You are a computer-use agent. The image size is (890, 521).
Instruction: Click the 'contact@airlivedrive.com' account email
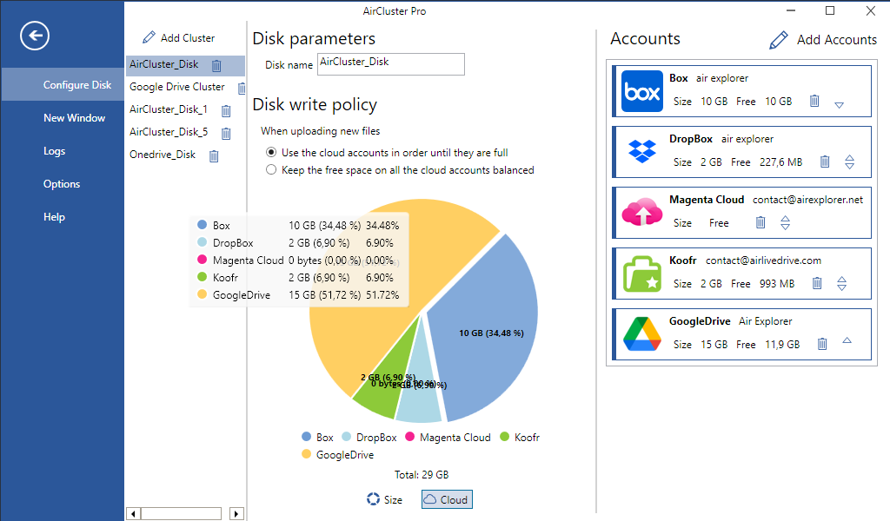[763, 260]
